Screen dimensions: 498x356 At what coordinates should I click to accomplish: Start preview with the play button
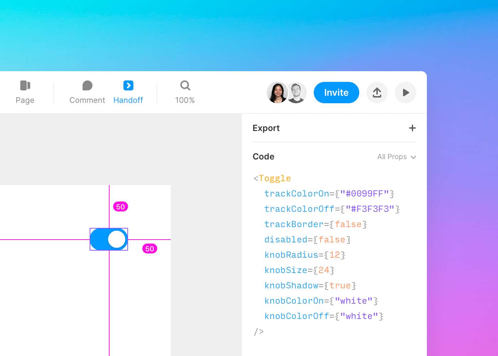pos(406,93)
